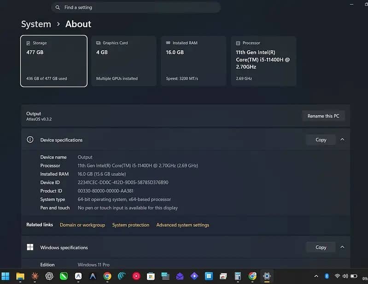Open the green app icon in taskbar
The height and width of the screenshot is (284, 368).
[64, 276]
